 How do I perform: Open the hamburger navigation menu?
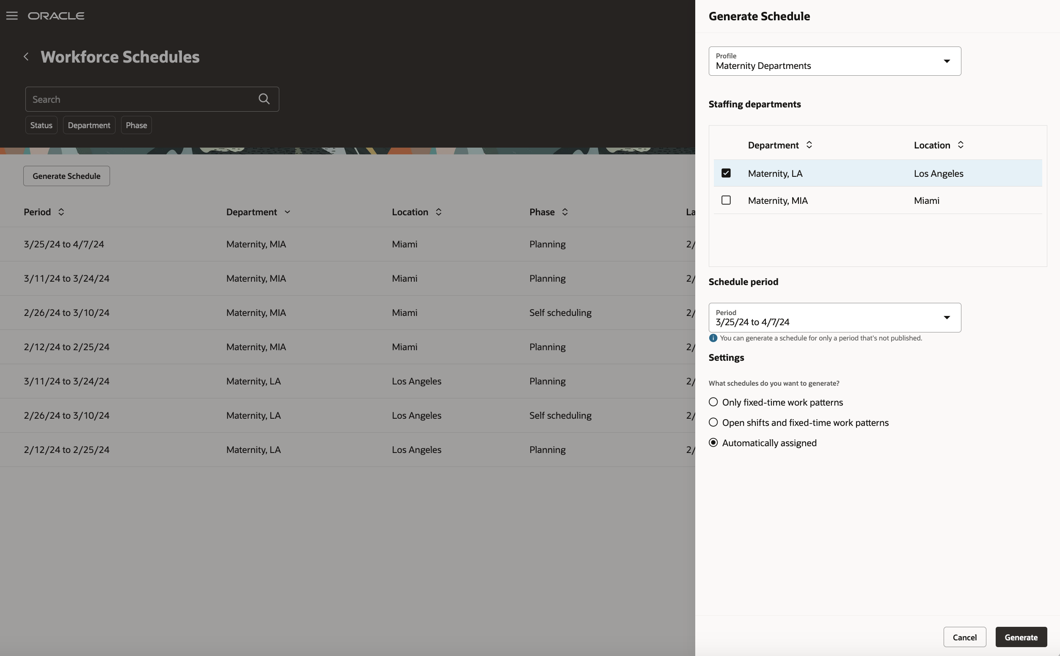coord(12,16)
